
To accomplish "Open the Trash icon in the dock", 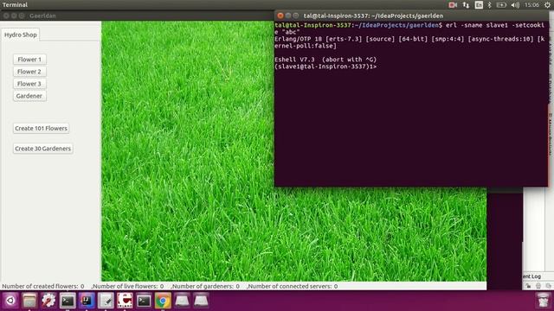I will pos(543,301).
